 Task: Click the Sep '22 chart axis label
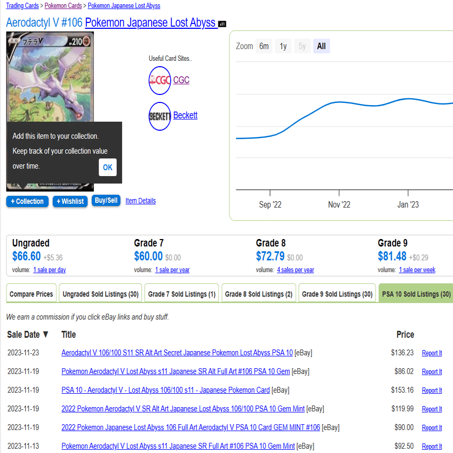click(270, 204)
